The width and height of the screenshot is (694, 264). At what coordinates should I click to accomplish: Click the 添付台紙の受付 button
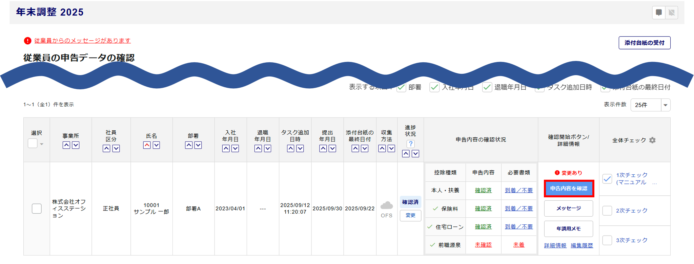pos(644,43)
